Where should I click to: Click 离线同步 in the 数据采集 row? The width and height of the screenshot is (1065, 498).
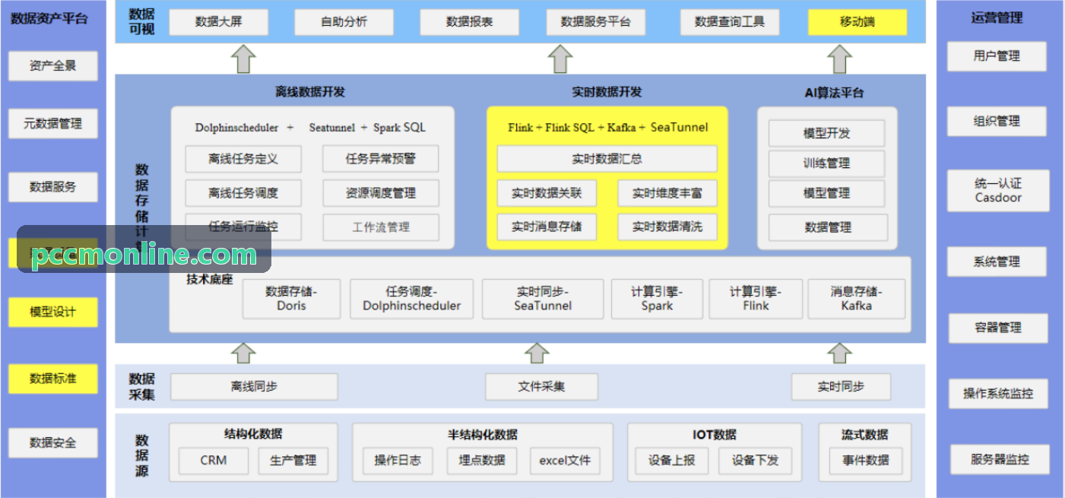[x=254, y=387]
